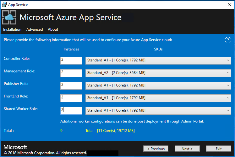Click the Exit button
The height and width of the screenshot is (157, 235).
pyautogui.click(x=219, y=149)
